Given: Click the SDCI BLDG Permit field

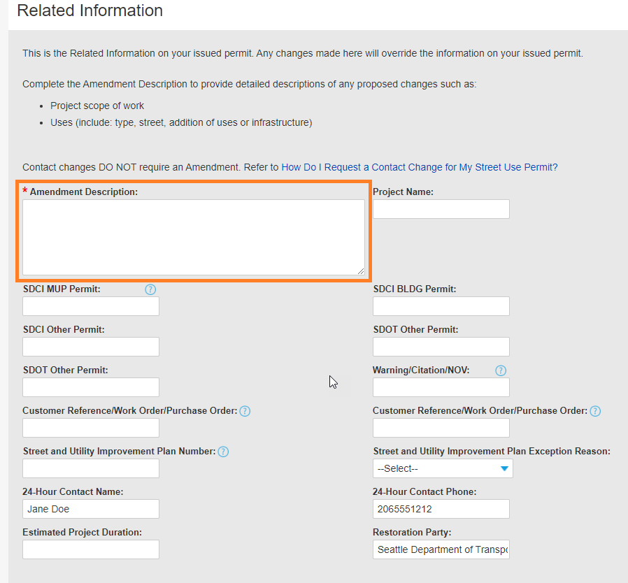Looking at the screenshot, I should click(441, 306).
